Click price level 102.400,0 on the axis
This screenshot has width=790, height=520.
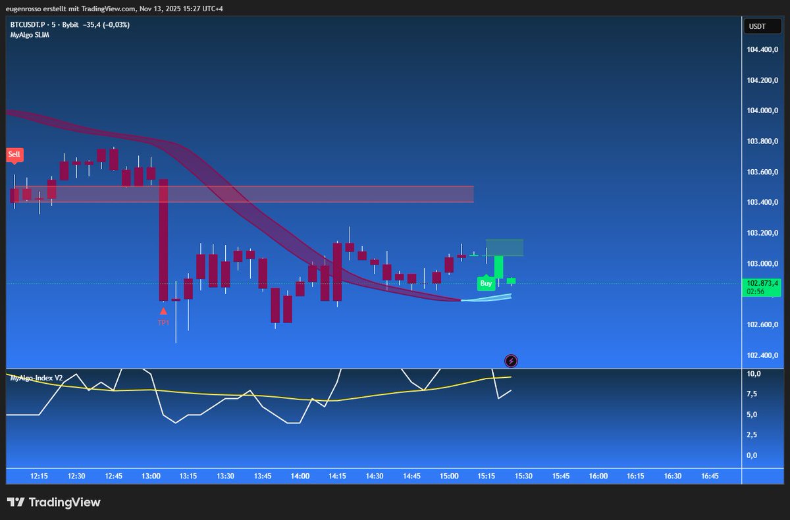[x=762, y=355]
